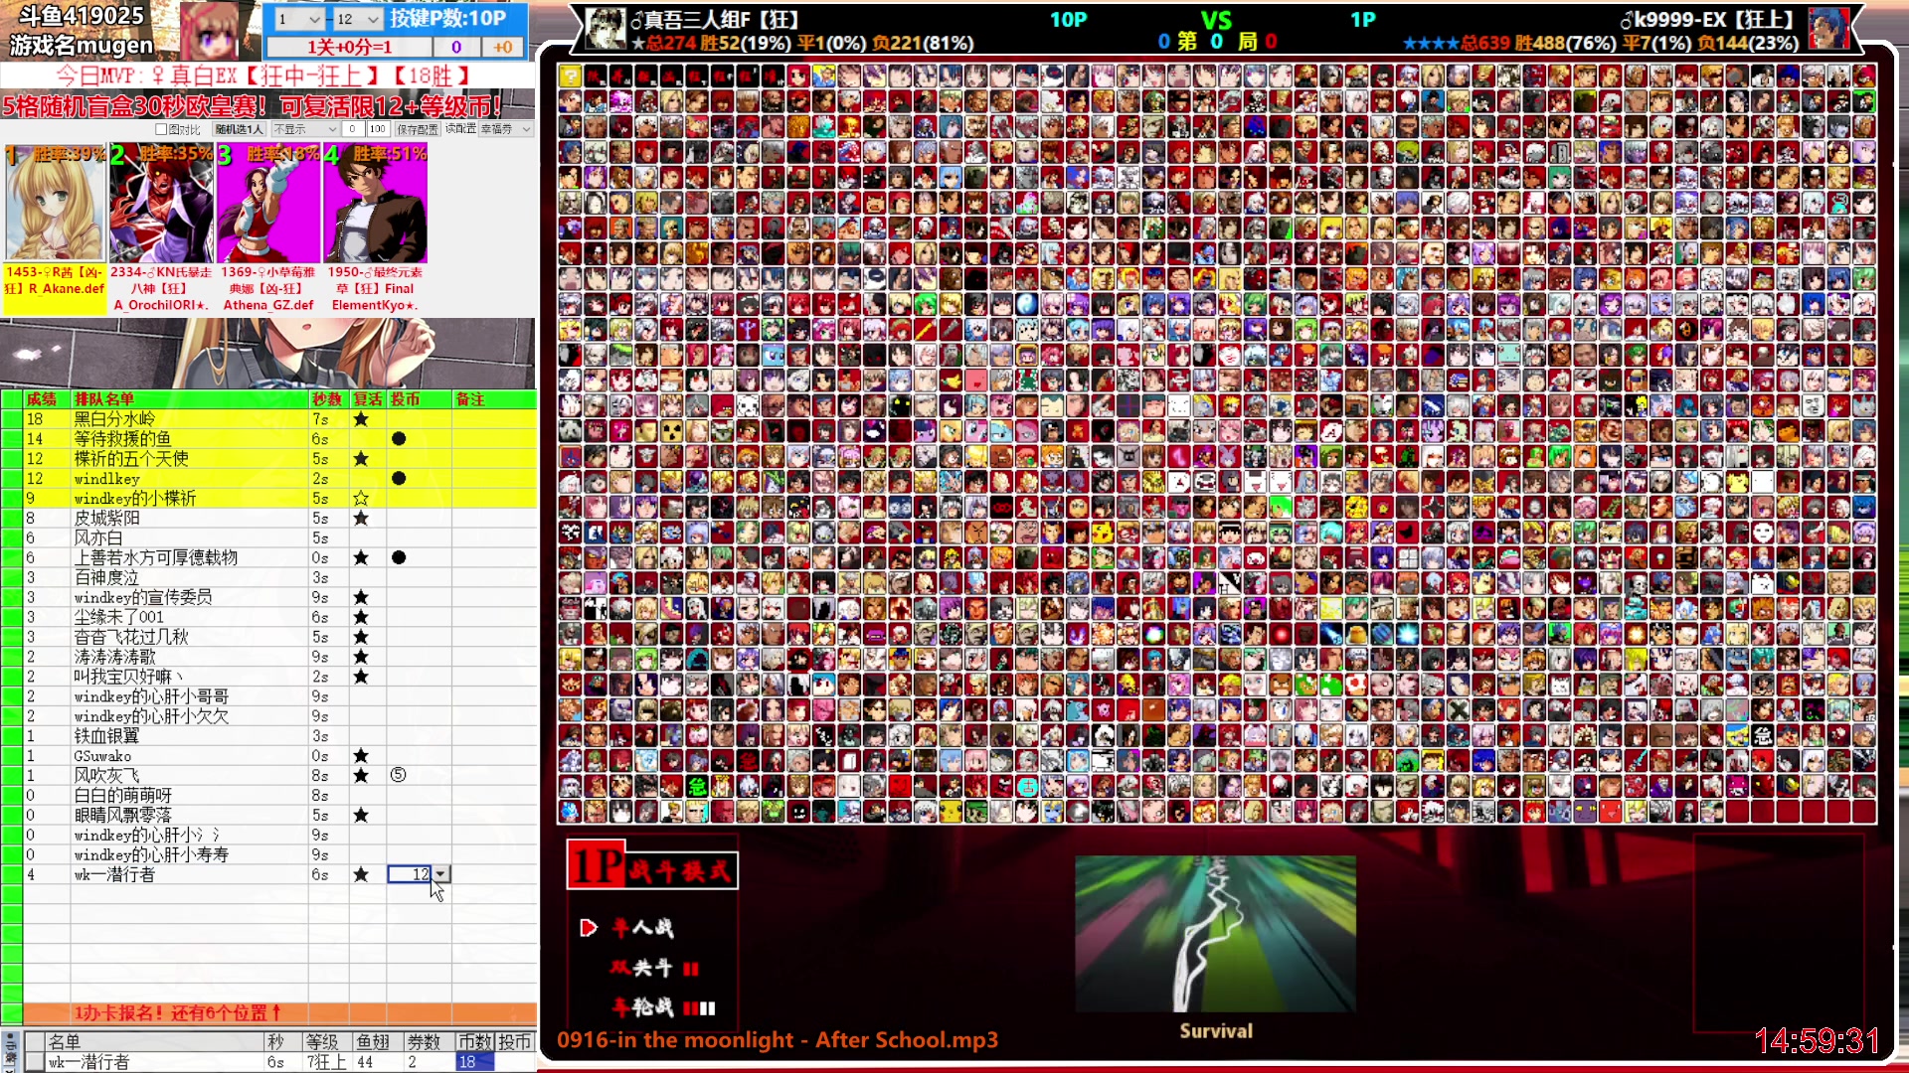Select 车轮战 in the 1P mode menu
This screenshot has width=1909, height=1073.
[642, 1007]
